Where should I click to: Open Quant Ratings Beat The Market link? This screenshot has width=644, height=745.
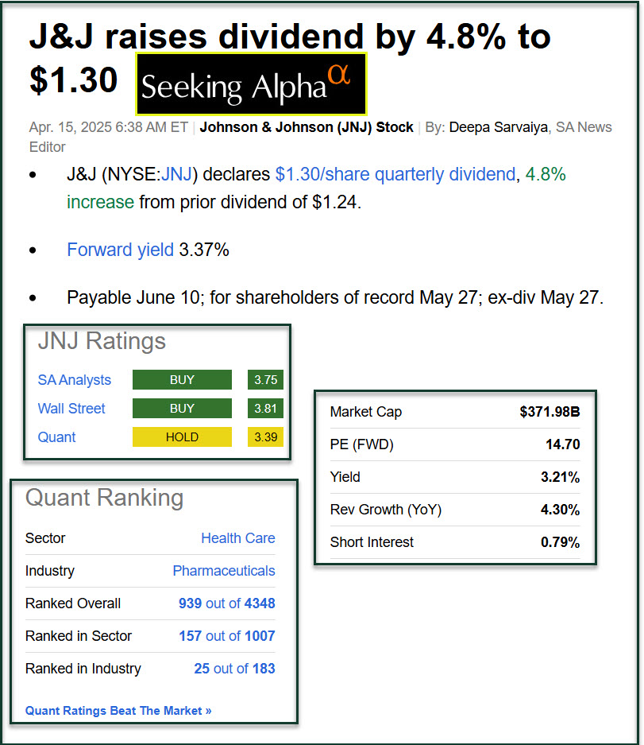pyautogui.click(x=118, y=711)
